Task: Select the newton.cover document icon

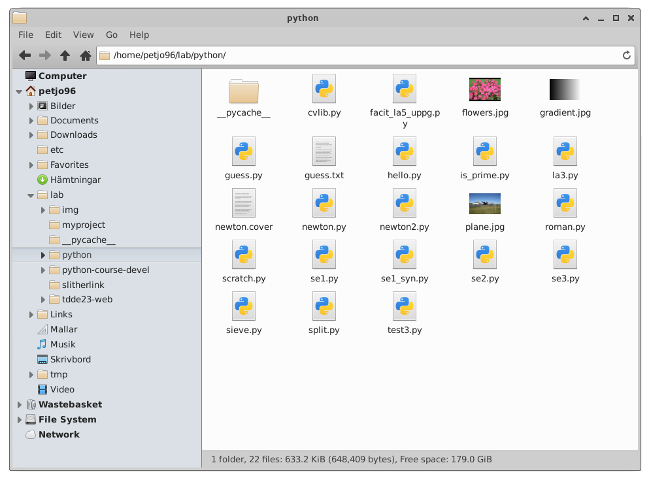Action: click(x=244, y=202)
